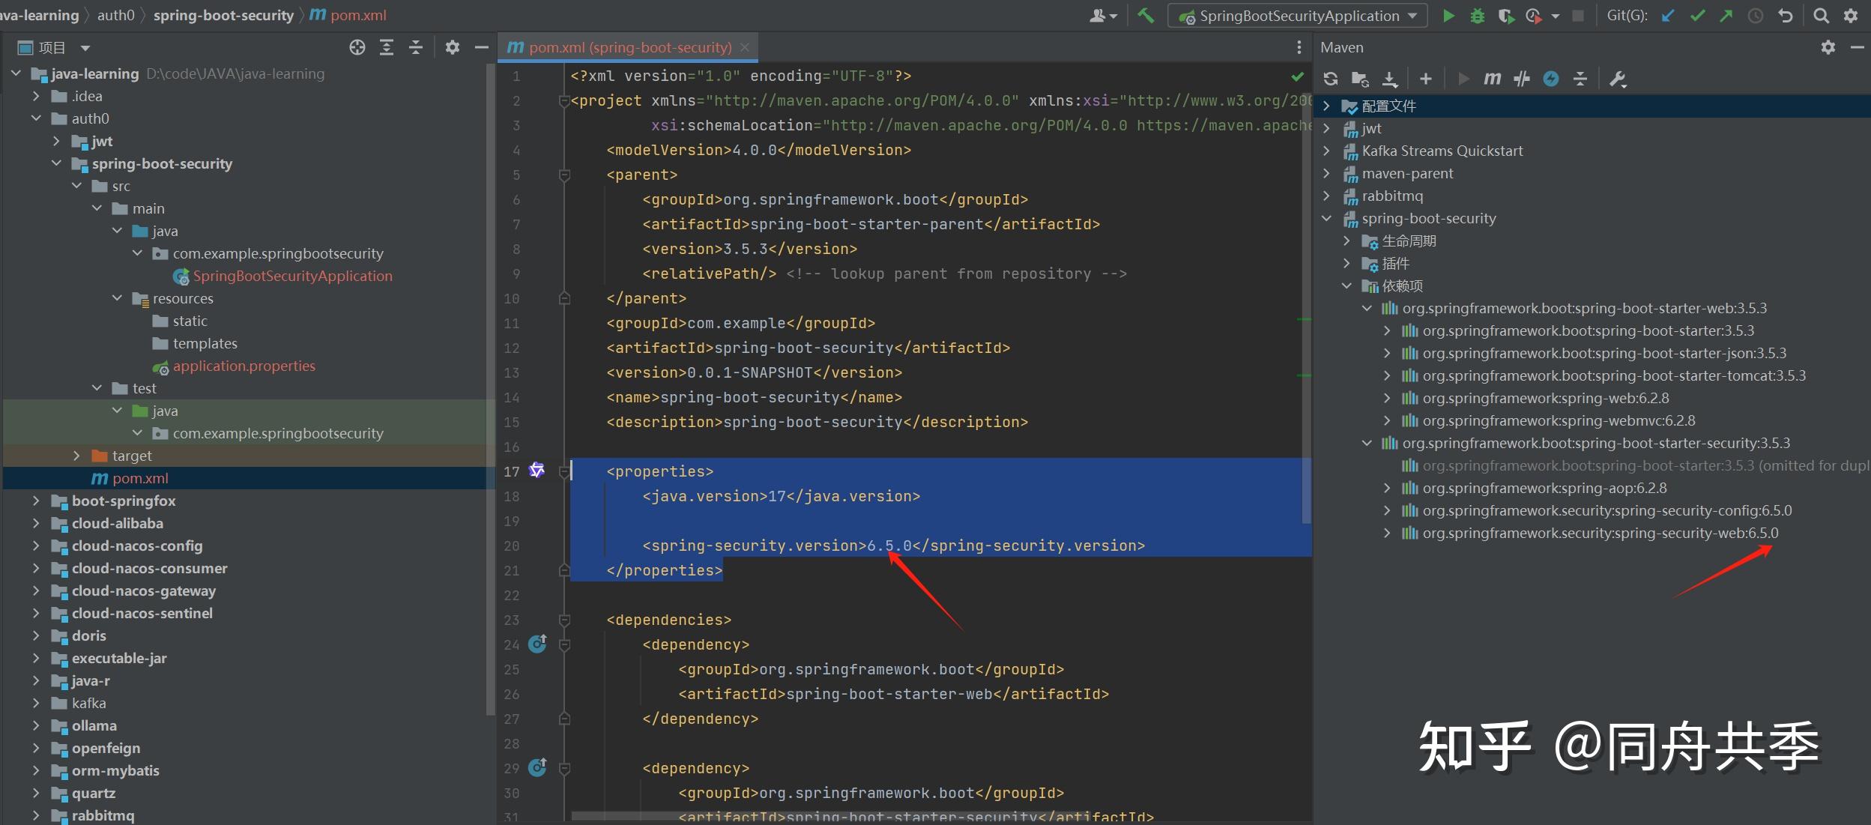
Task: Toggle Maven offline mode
Action: (x=1522, y=79)
